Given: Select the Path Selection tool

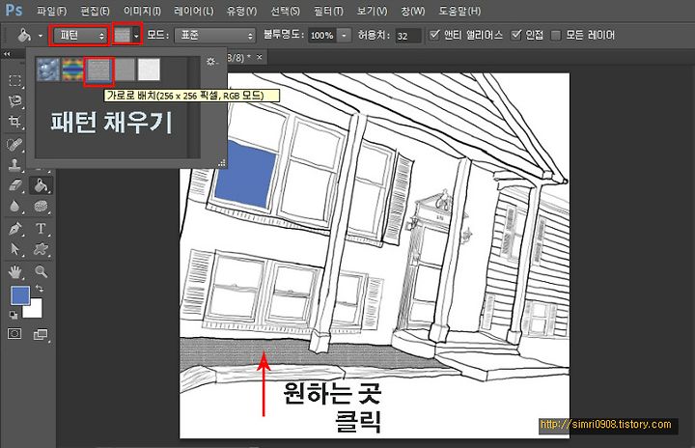Looking at the screenshot, I should coord(15,249).
